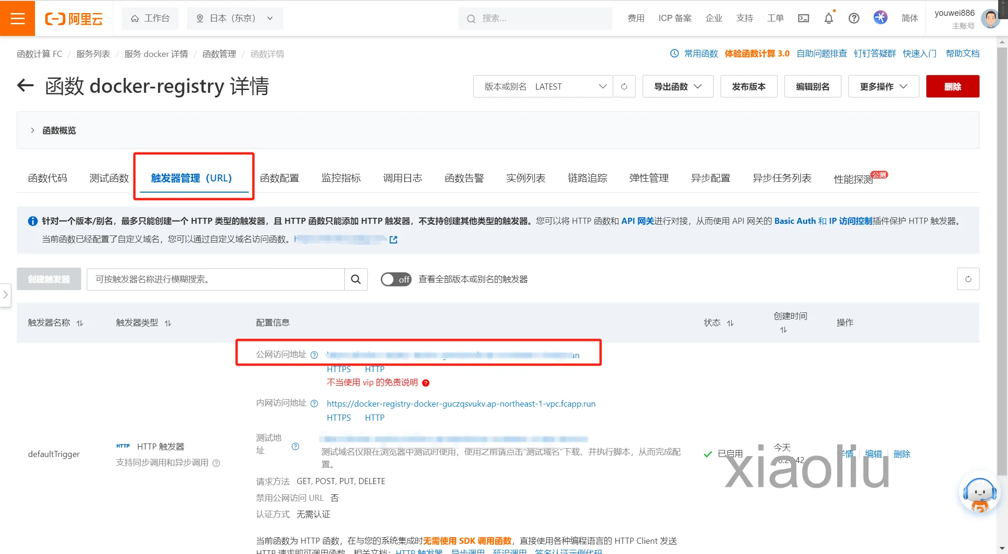Image resolution: width=1008 pixels, height=554 pixels.
Task: Open the 实例列表 tab
Action: [526, 178]
